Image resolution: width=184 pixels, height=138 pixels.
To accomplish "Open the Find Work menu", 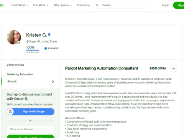I will tap(41, 5).
